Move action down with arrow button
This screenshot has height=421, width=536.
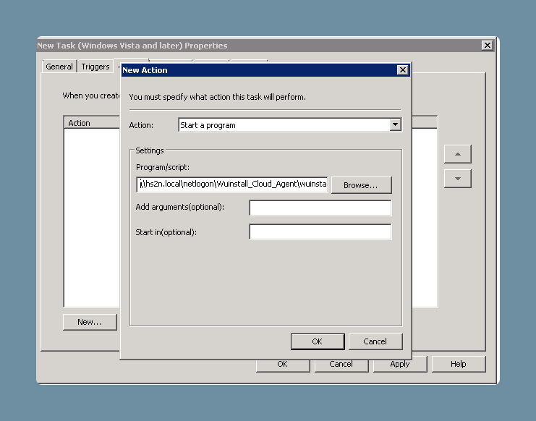tap(458, 179)
